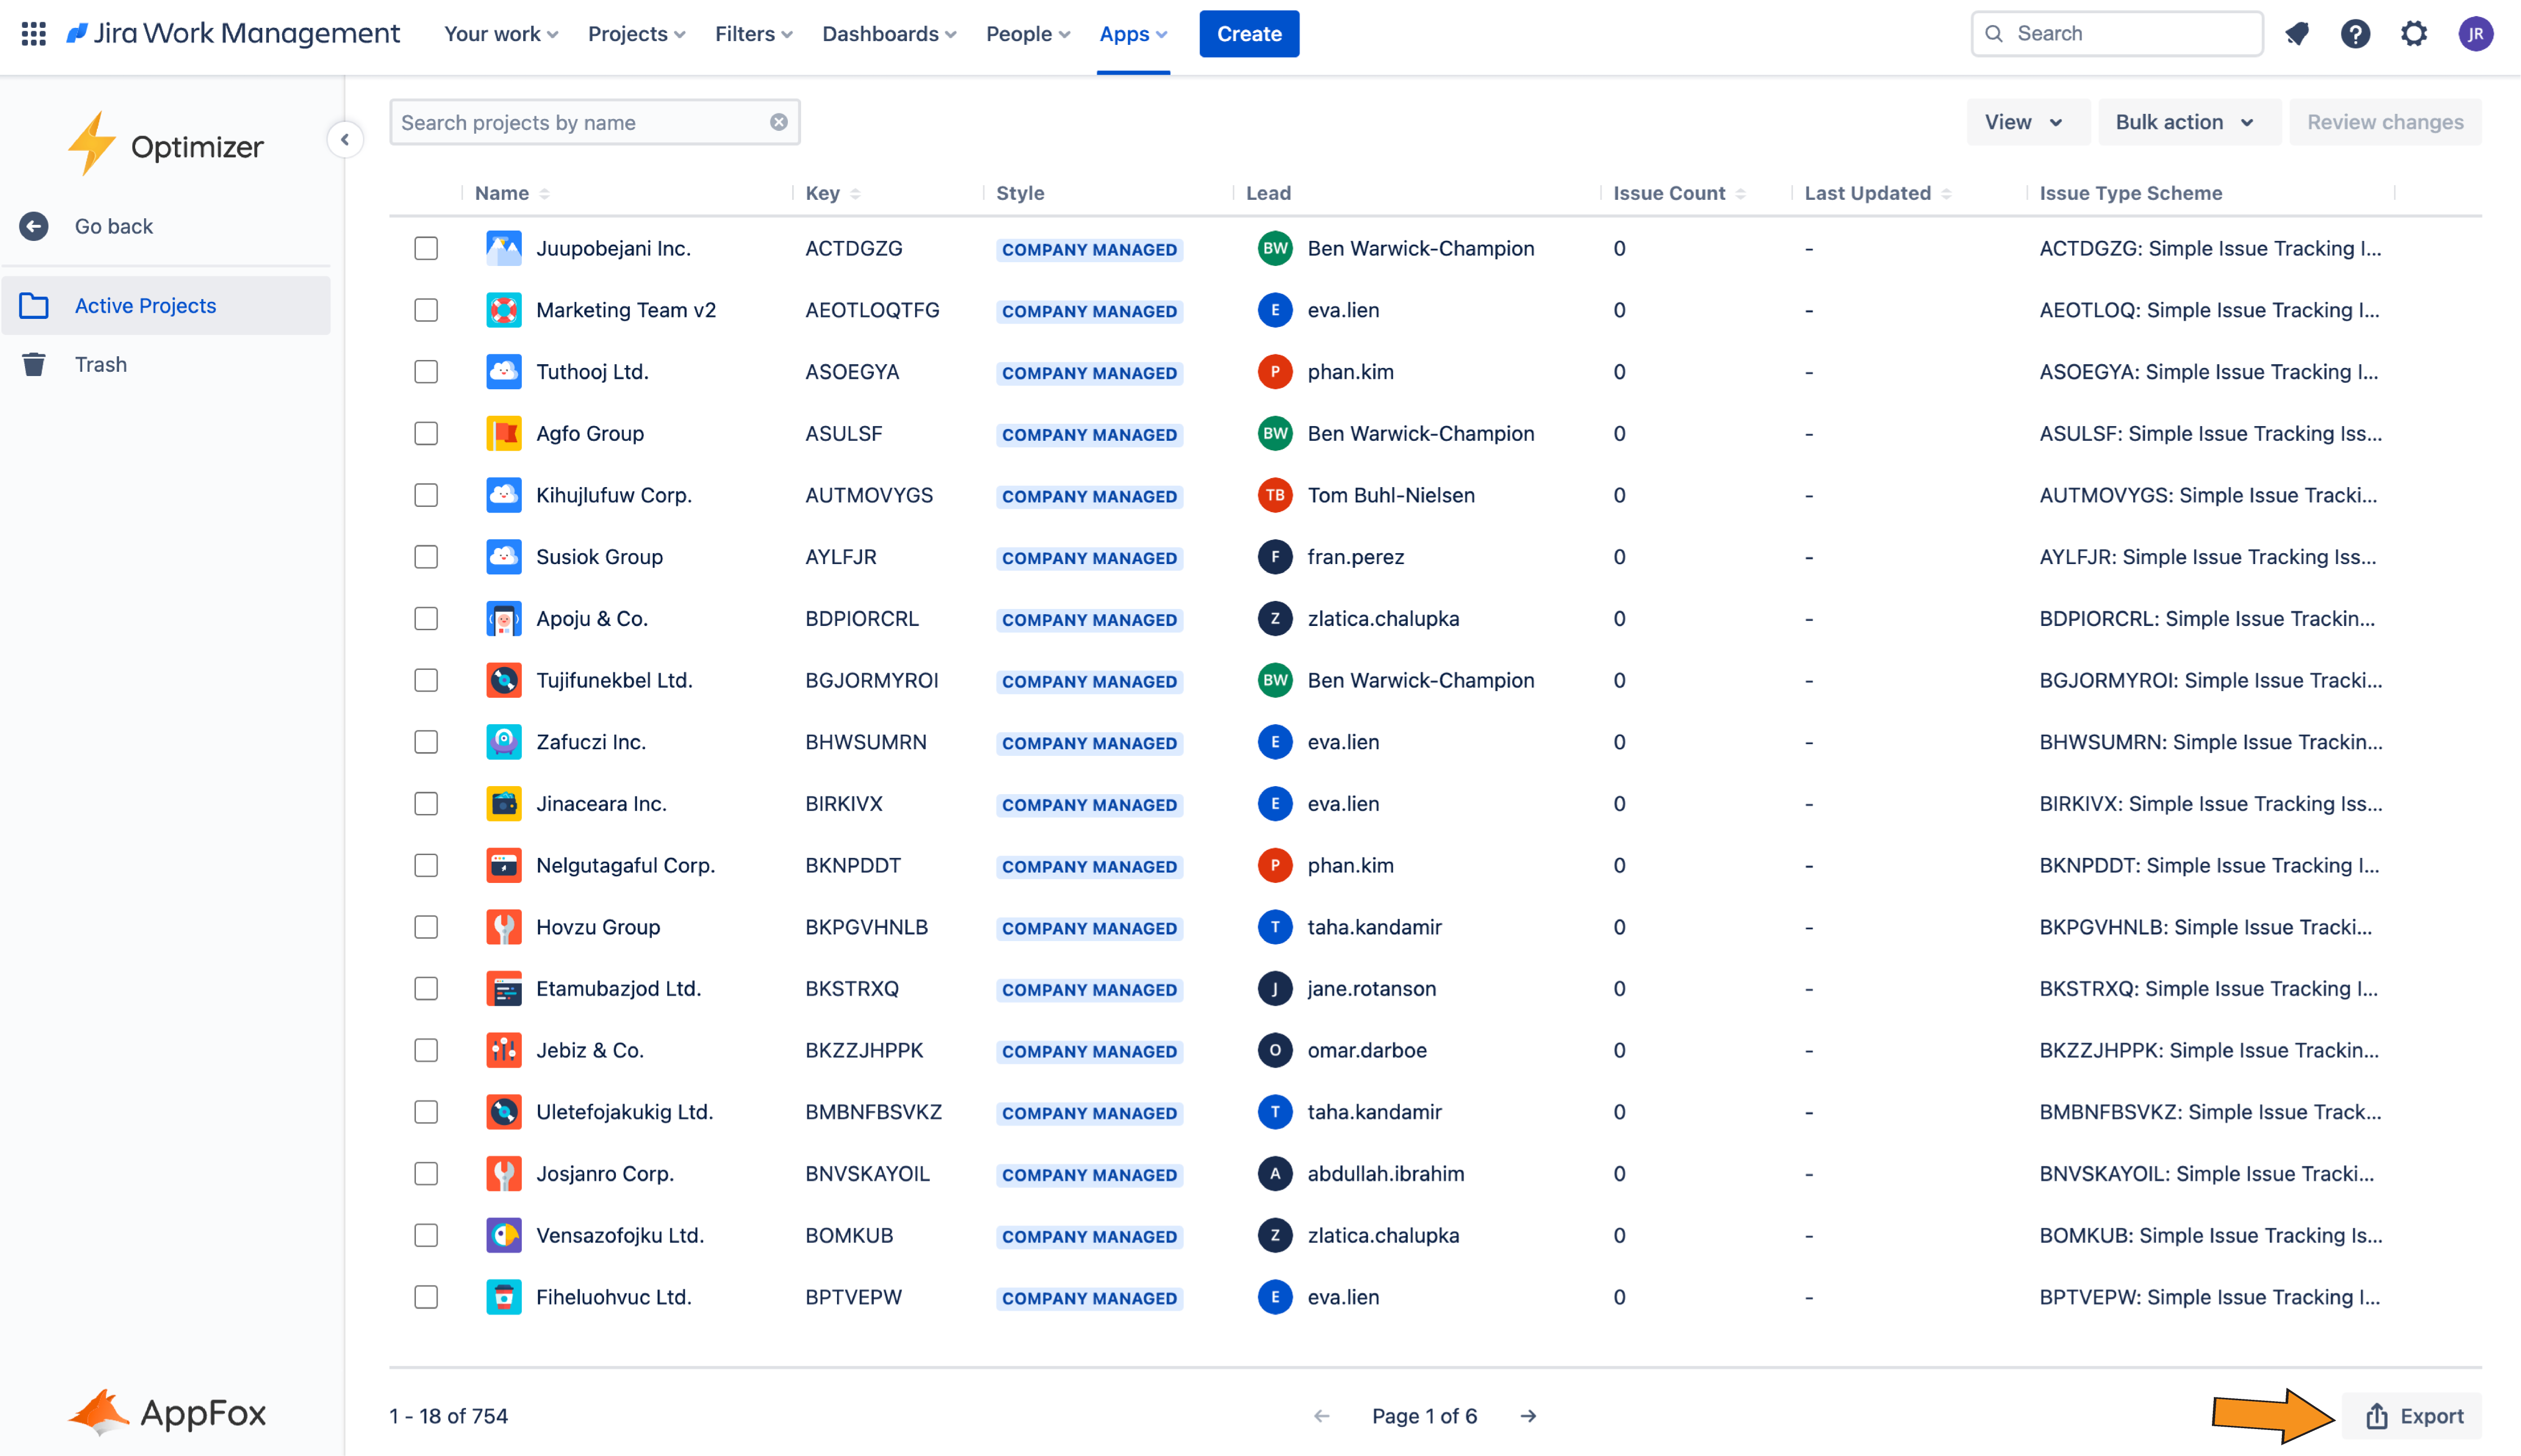Select Active Projects in sidebar
Image resolution: width=2521 pixels, height=1456 pixels.
(145, 306)
